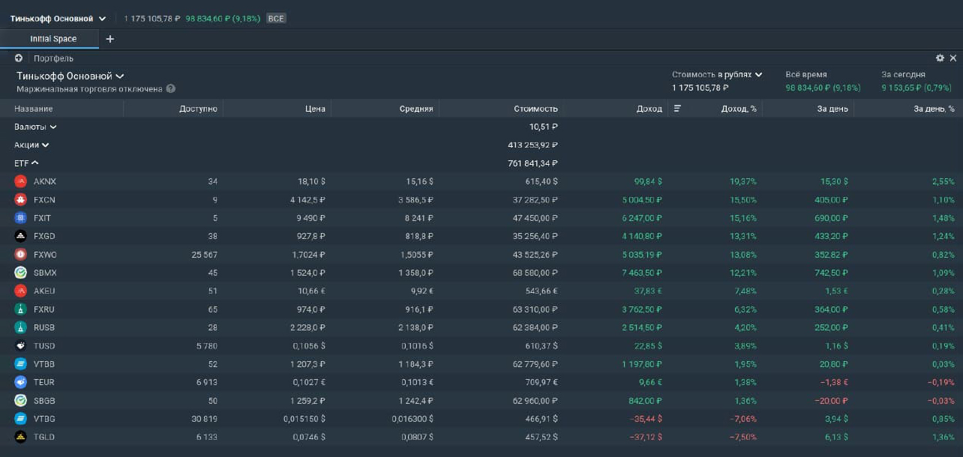Sort by the За день column header
963x457 pixels.
click(832, 109)
